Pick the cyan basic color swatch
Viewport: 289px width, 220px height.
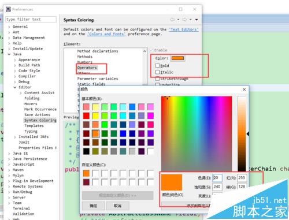coord(123,115)
